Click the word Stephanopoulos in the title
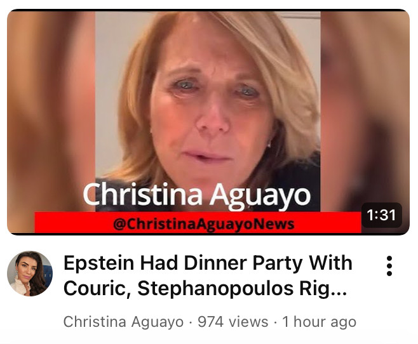Viewport: 418px width, 344px height. click(x=215, y=289)
